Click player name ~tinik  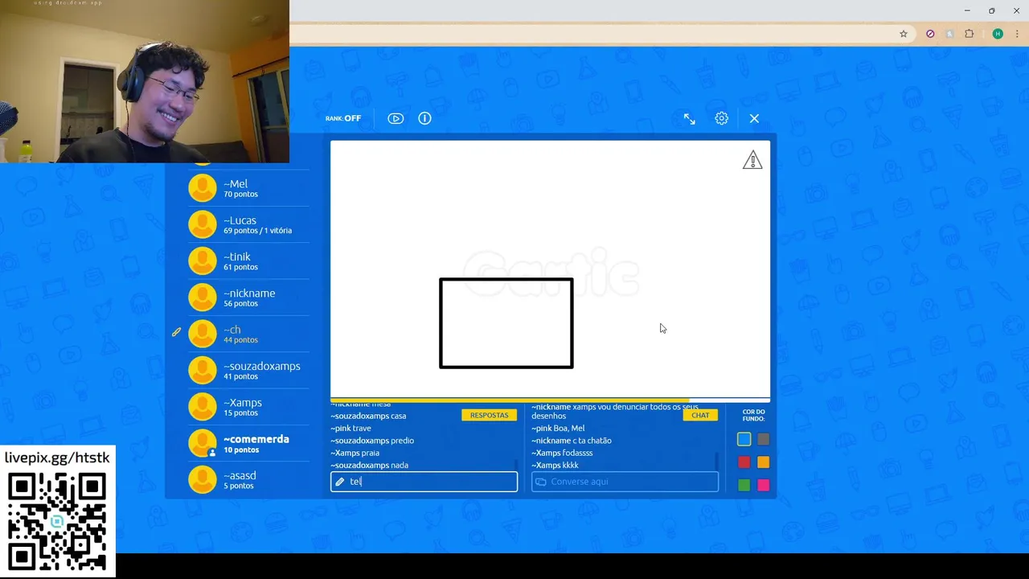coord(237,257)
